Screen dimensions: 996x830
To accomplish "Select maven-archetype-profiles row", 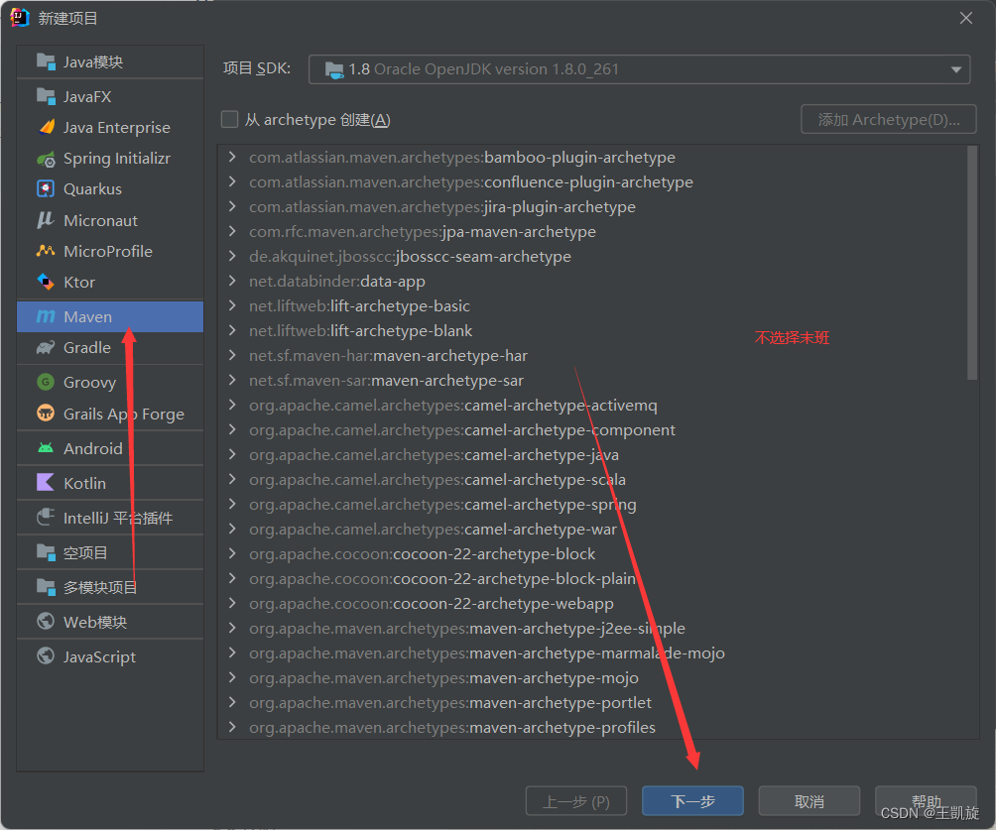I will [x=592, y=727].
